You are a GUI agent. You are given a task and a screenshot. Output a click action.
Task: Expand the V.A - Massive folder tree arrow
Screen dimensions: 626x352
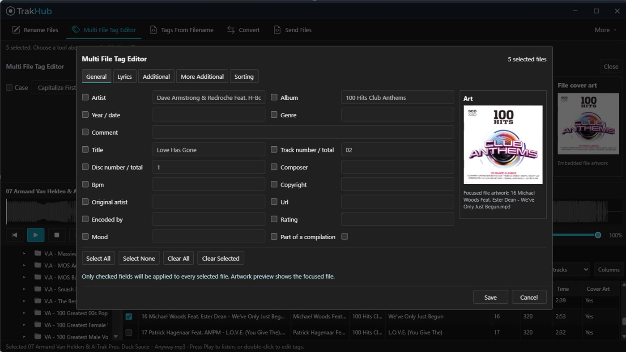pyautogui.click(x=24, y=253)
